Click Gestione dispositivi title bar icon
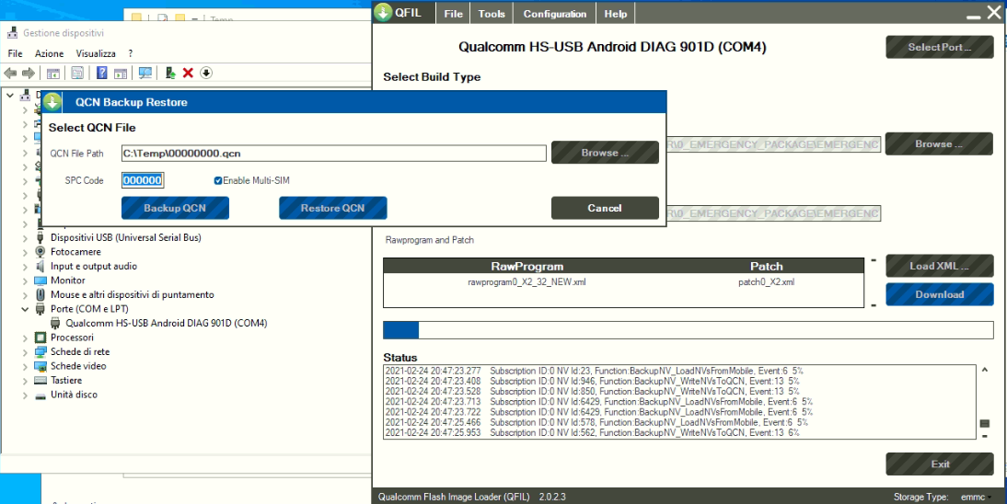 tap(12, 33)
